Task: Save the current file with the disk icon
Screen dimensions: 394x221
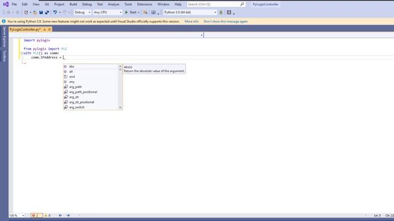Action: pyautogui.click(x=41, y=12)
